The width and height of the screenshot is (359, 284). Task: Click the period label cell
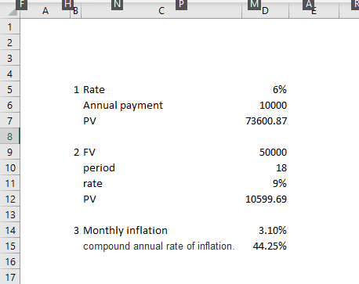99,168
